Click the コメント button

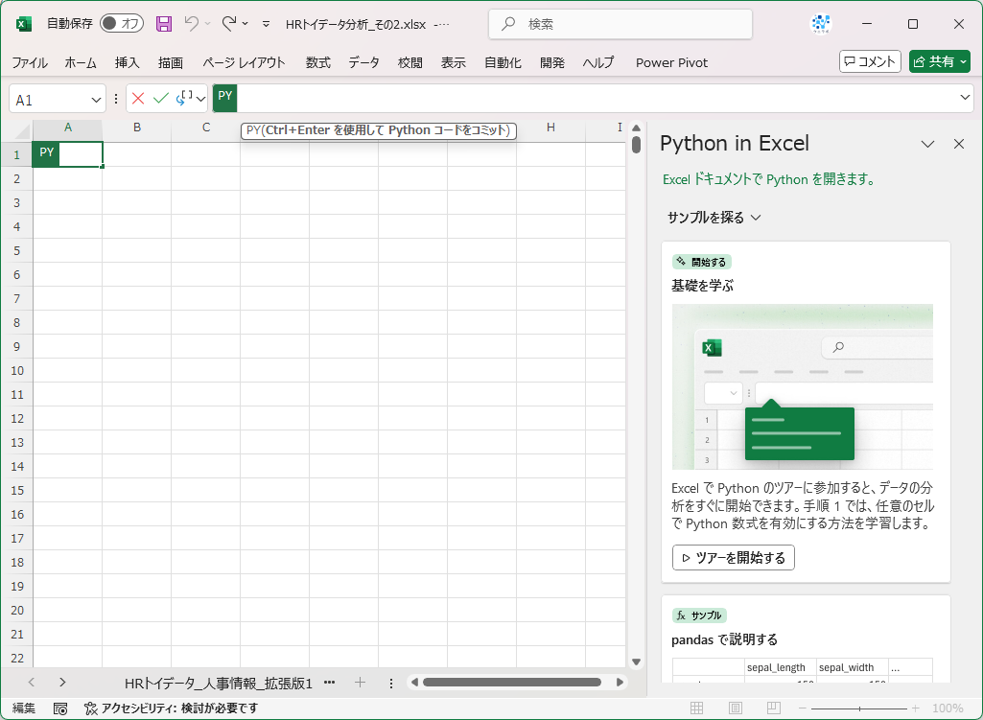[870, 61]
